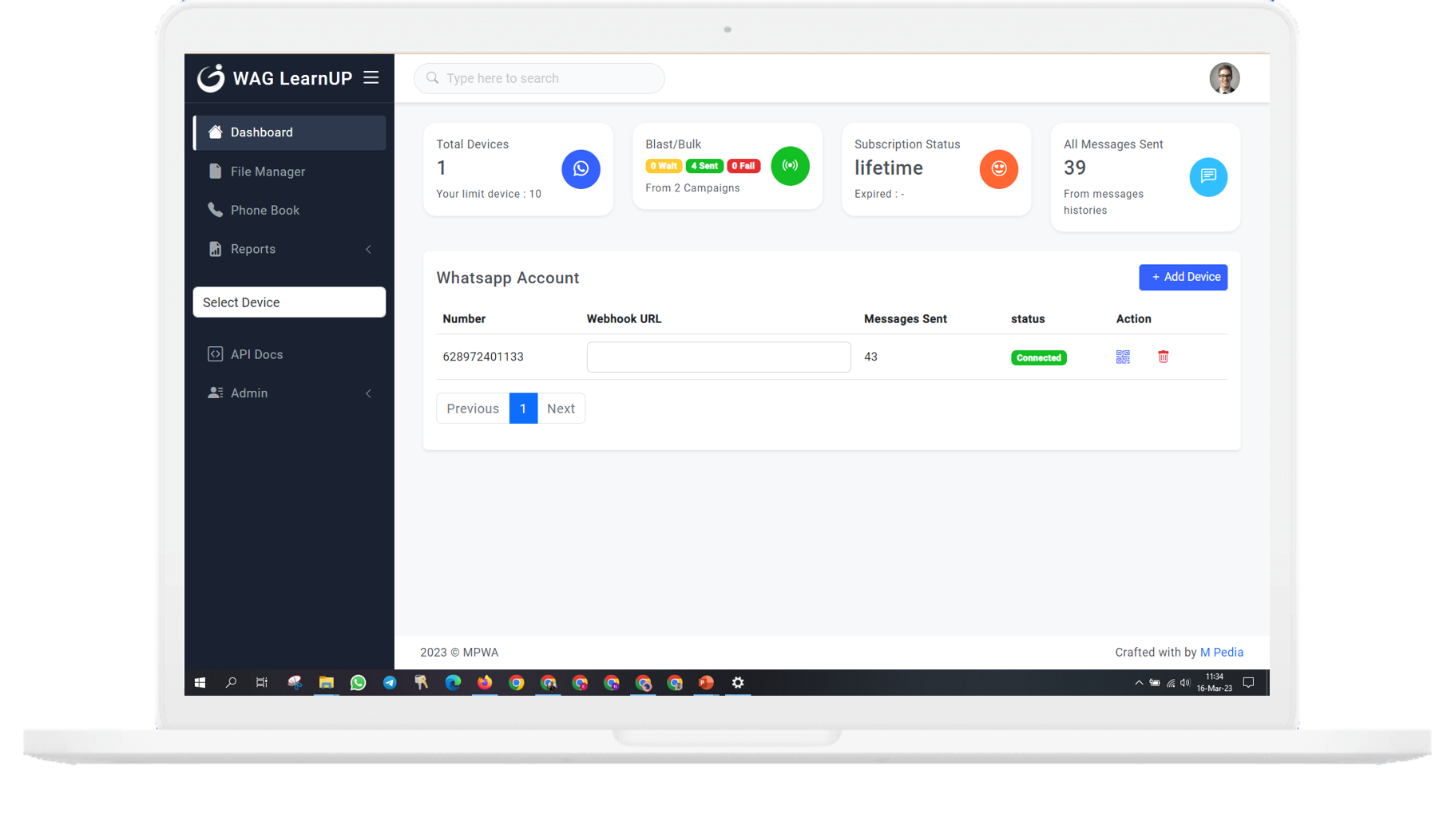The image size is (1455, 813).
Task: Expand the Reports menu
Action: (253, 249)
